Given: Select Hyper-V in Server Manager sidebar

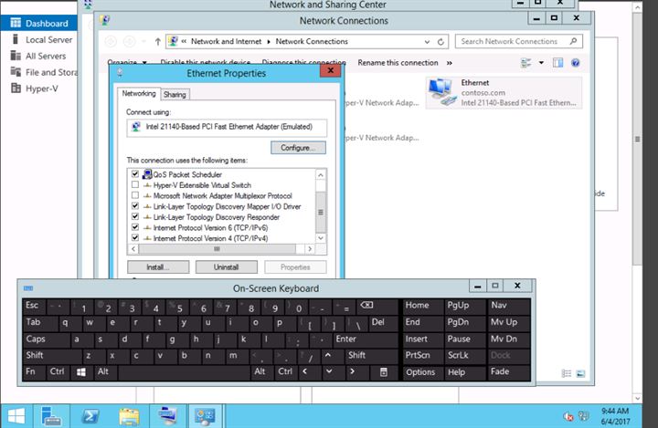Looking at the screenshot, I should tap(35, 89).
